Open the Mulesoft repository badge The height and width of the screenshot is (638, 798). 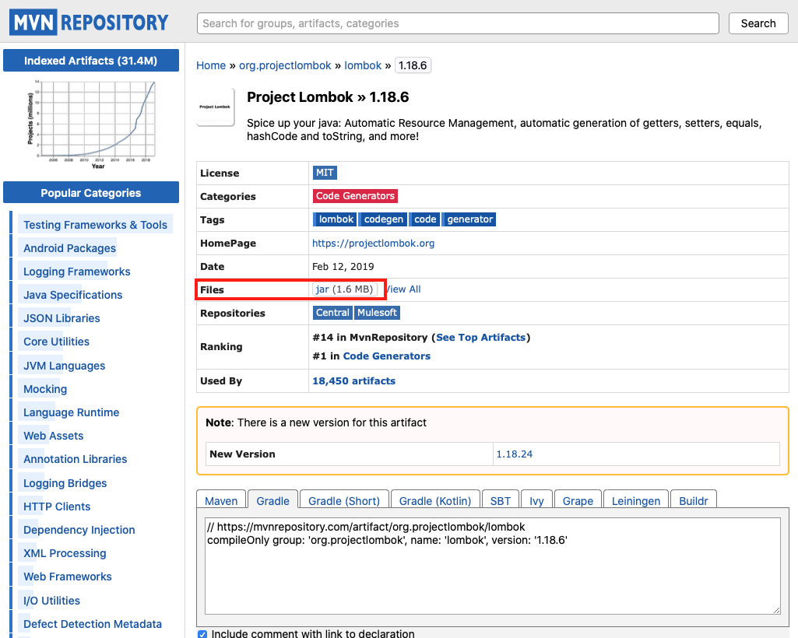[x=377, y=312]
